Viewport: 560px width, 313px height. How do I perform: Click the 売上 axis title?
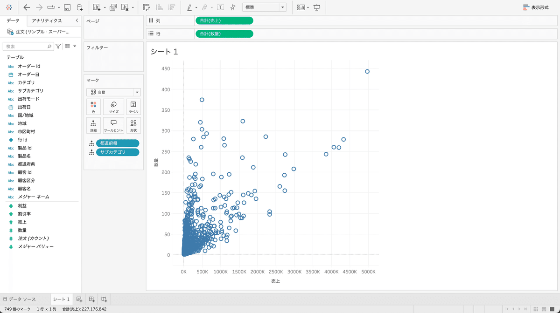click(x=275, y=281)
